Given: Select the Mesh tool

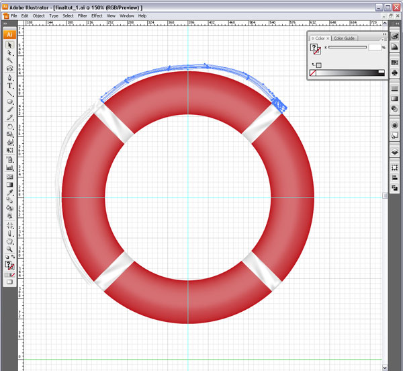Looking at the screenshot, I should click(9, 177).
